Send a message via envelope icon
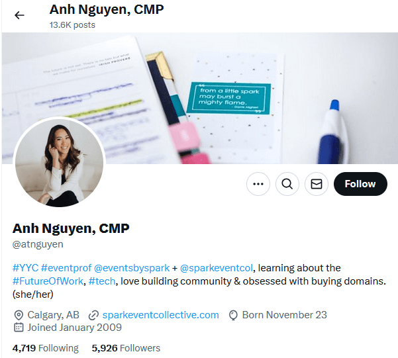This screenshot has height=358, width=398. (x=317, y=184)
